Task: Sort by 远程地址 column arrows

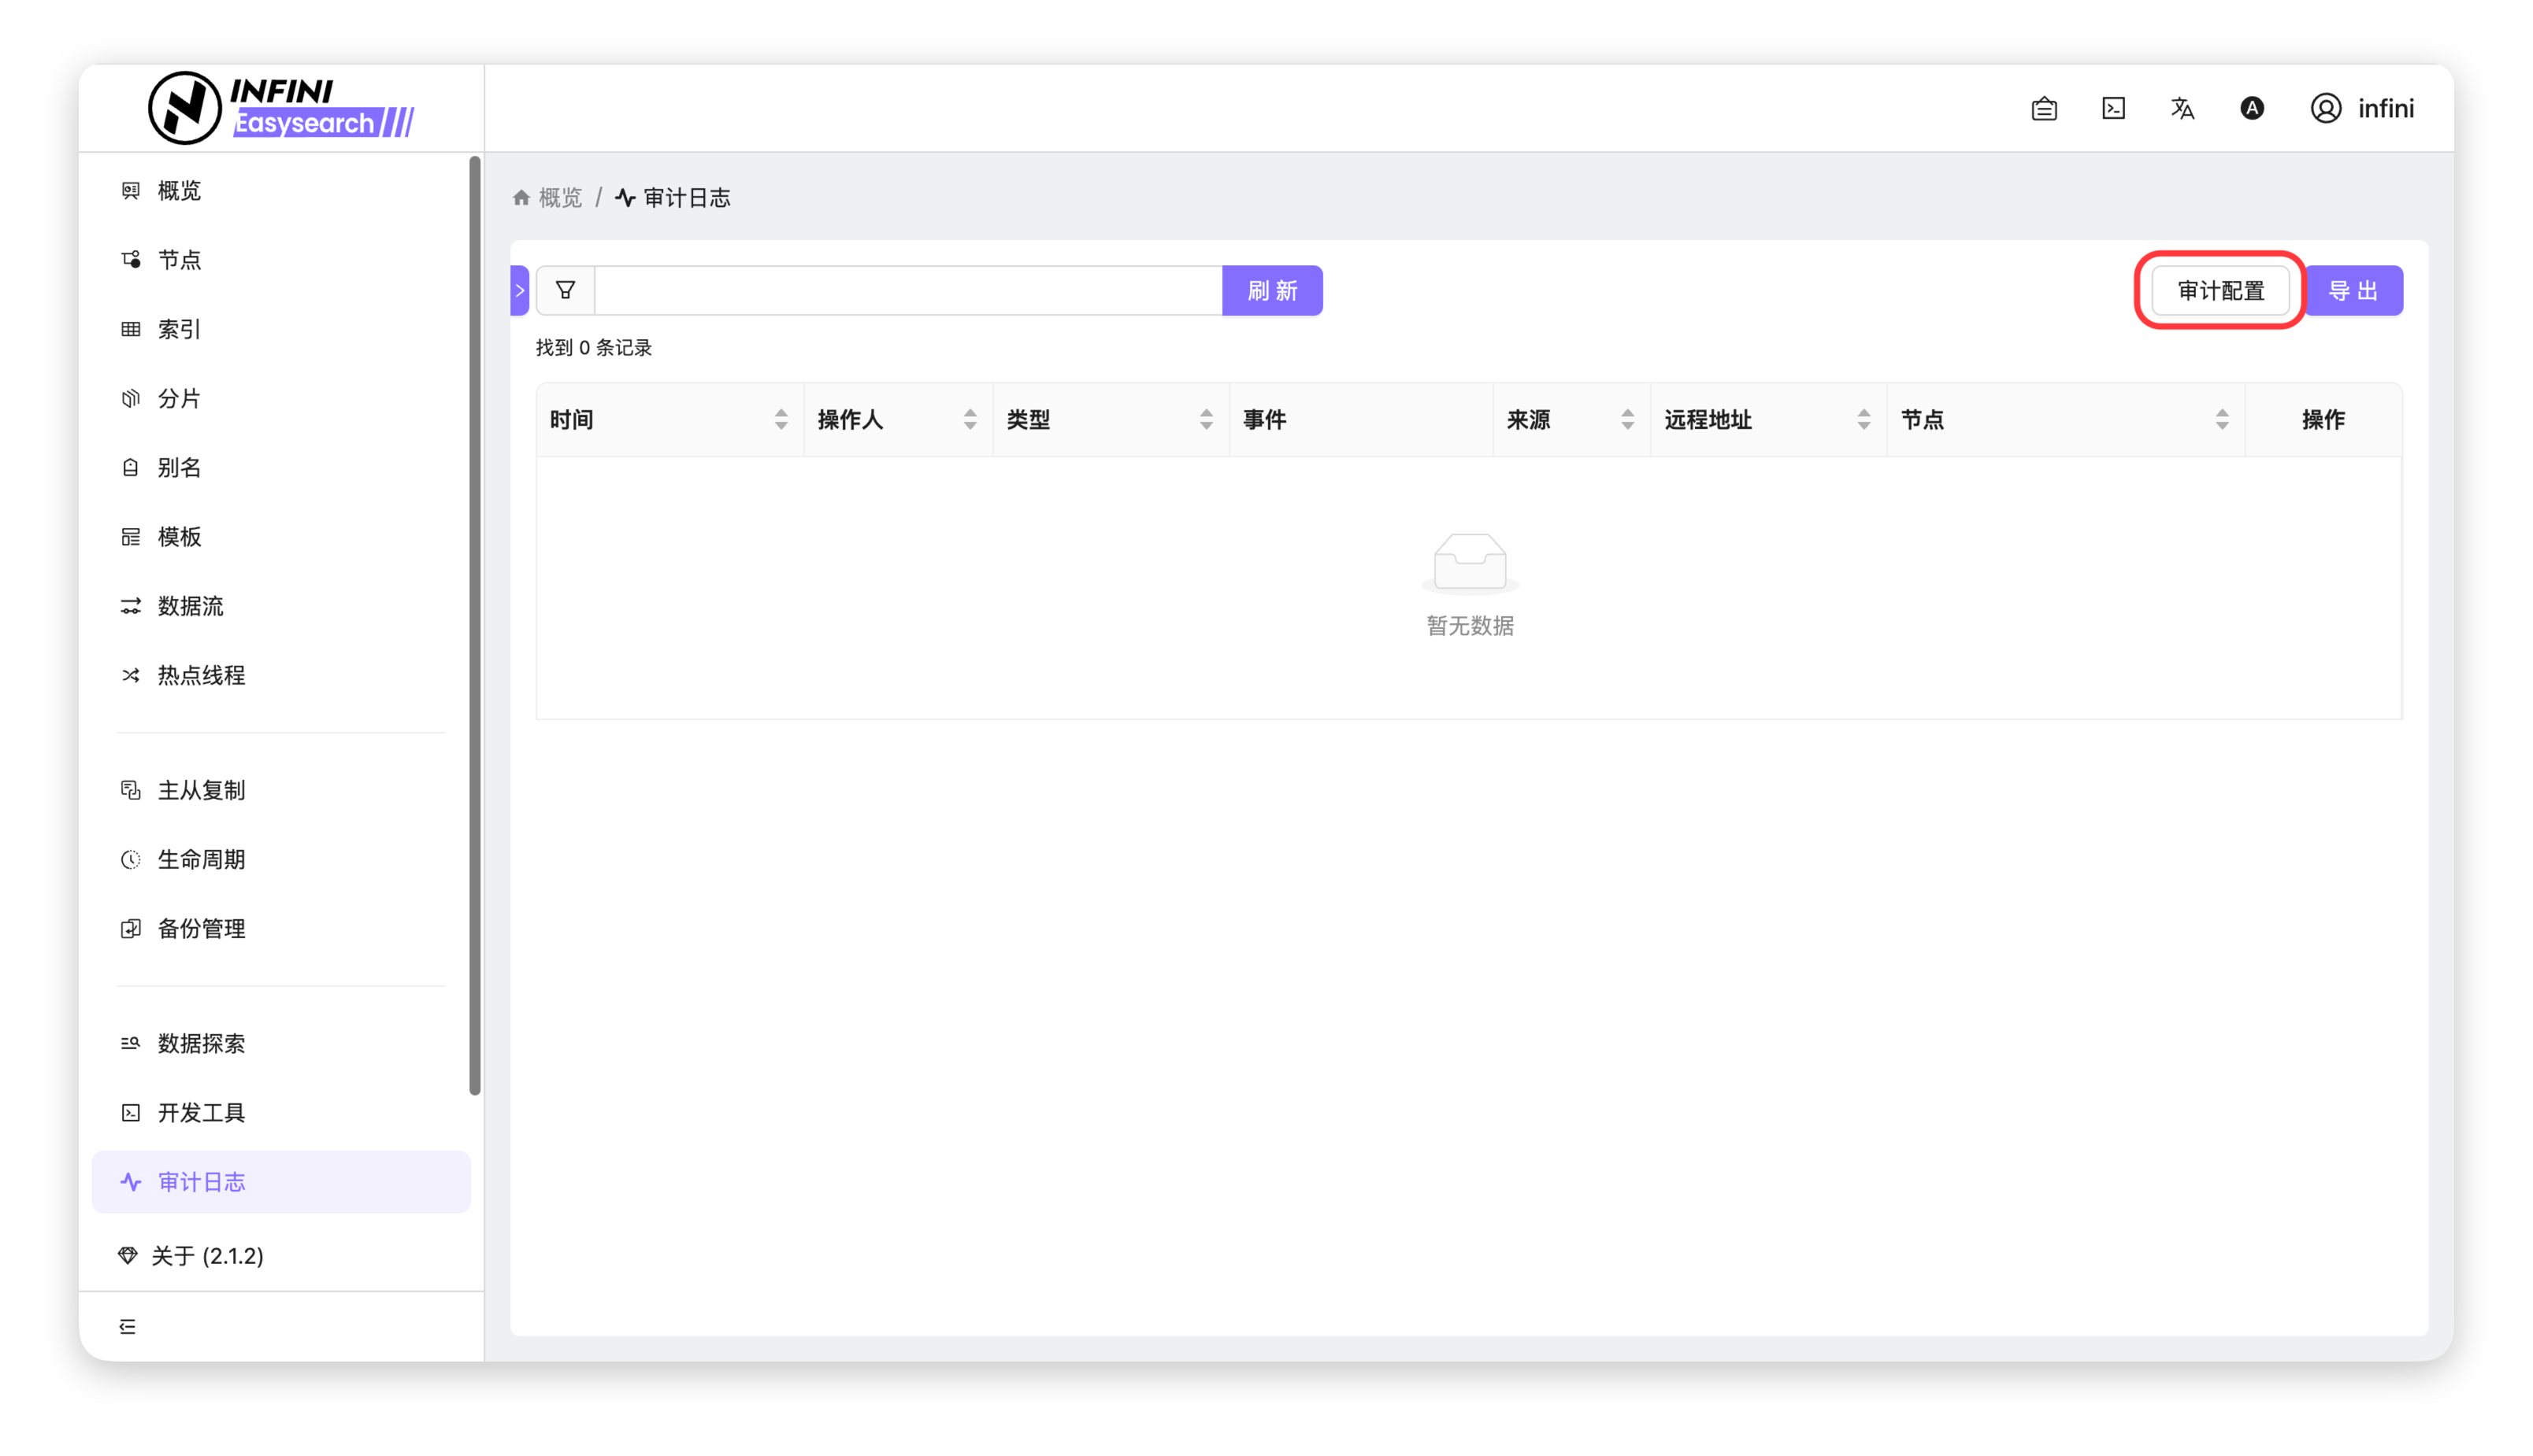Action: click(1864, 419)
